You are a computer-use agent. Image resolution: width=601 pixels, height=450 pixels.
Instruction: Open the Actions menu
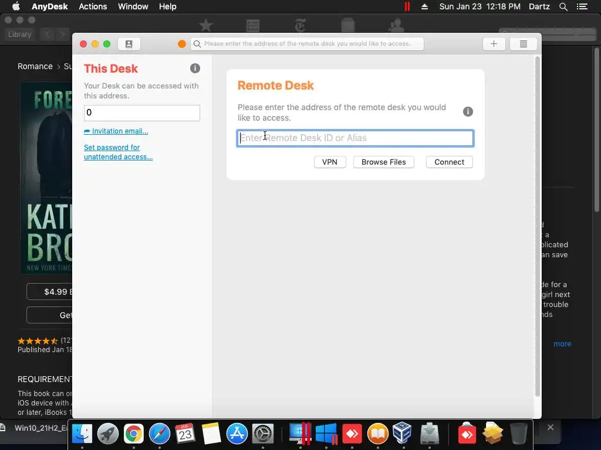[93, 6]
